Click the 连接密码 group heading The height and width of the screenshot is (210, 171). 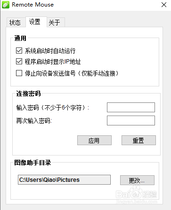28,93
